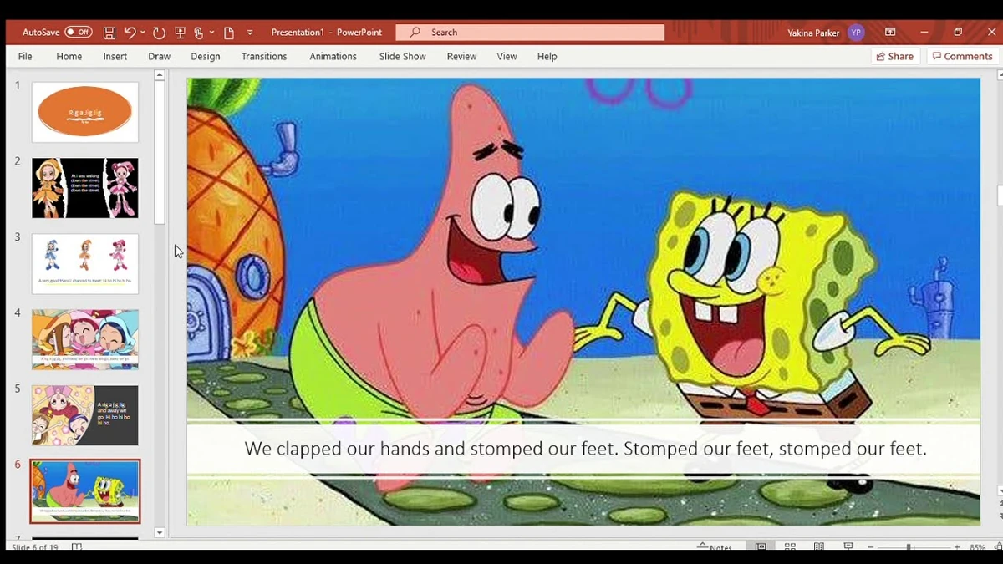The height and width of the screenshot is (564, 1003).
Task: Save the presentation using the floppy disk icon
Action: coord(109,33)
